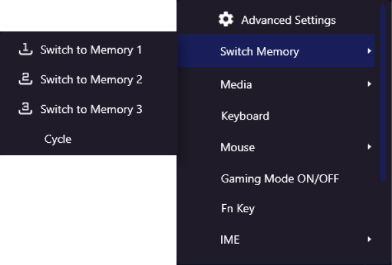Expand the Switch Memory submenu arrow

tap(370, 51)
